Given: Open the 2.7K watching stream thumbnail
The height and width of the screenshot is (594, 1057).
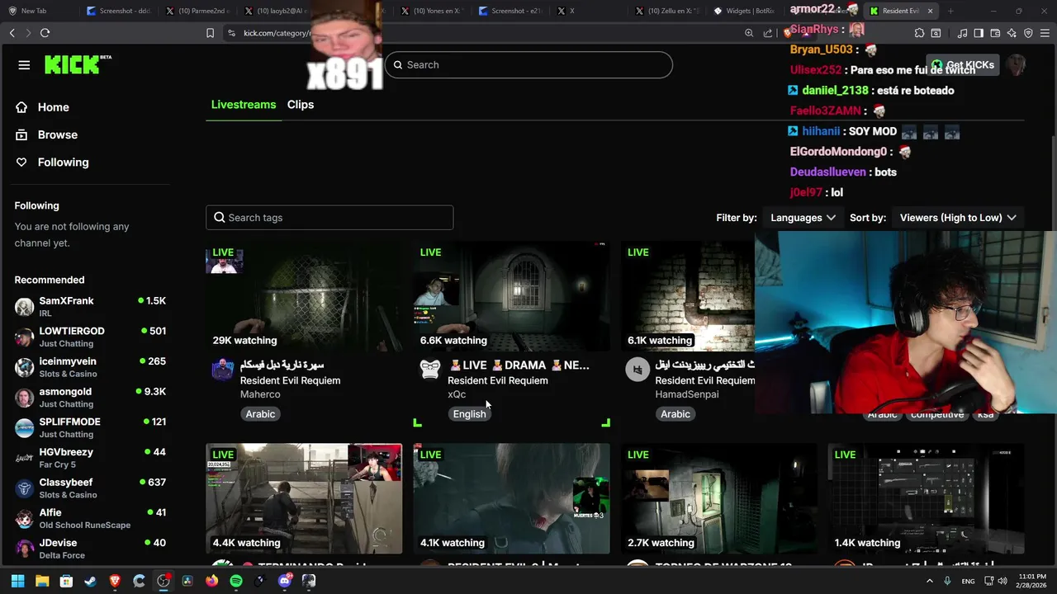Looking at the screenshot, I should pyautogui.click(x=719, y=498).
